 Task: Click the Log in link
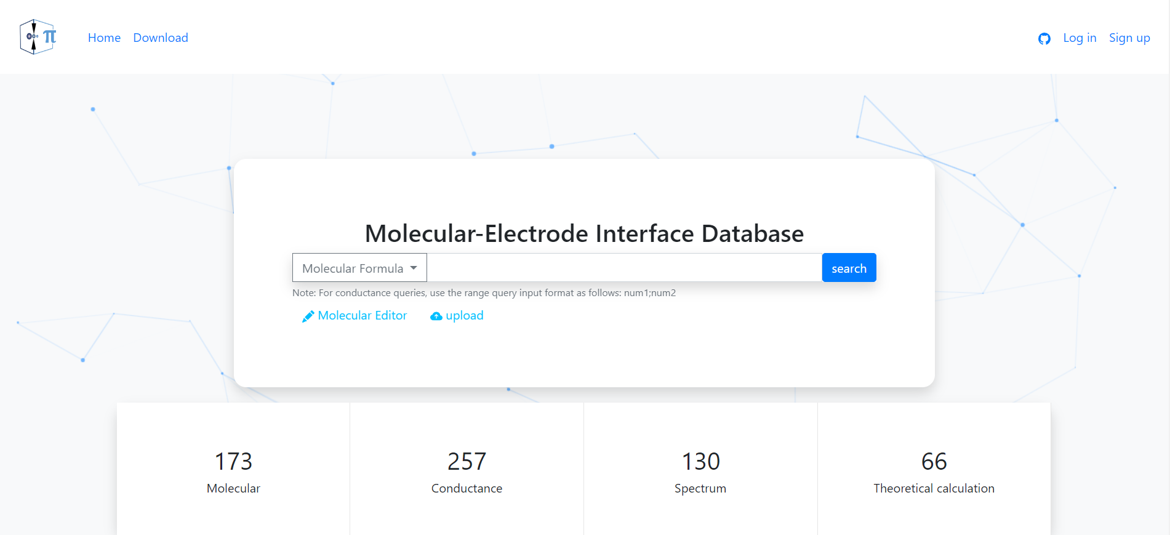point(1080,38)
